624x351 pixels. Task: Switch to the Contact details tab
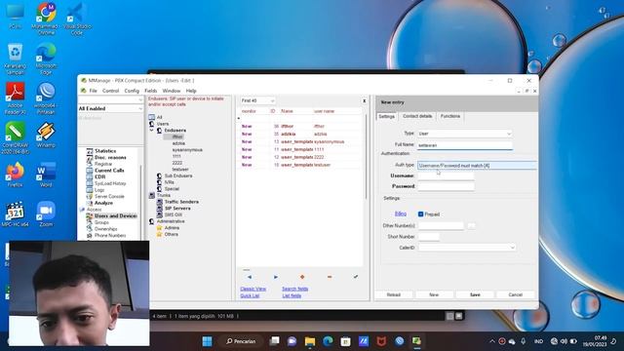[417, 116]
